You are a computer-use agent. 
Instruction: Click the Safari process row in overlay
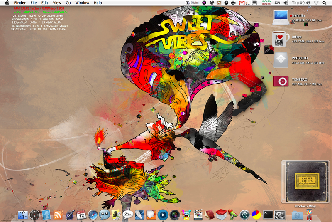pos(38,29)
